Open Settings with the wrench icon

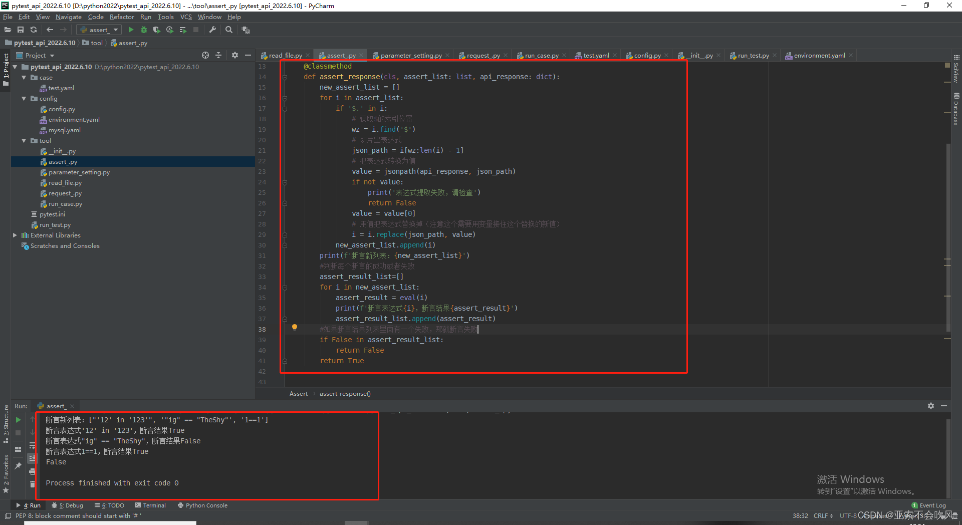pyautogui.click(x=212, y=30)
